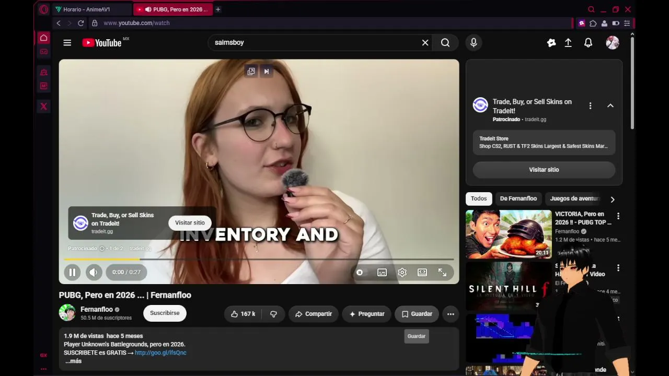Share the video via Compartir

pos(313,314)
